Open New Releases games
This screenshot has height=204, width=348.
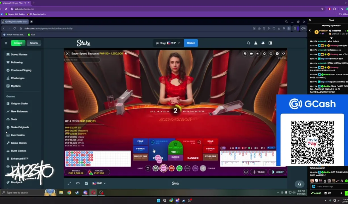click(x=19, y=111)
